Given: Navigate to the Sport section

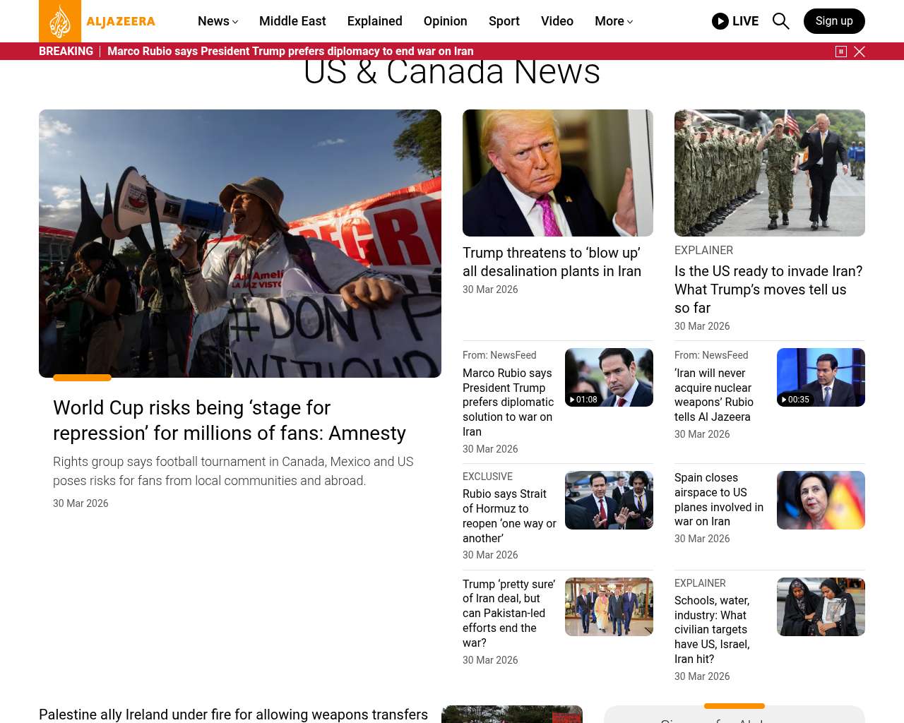Looking at the screenshot, I should click(x=504, y=21).
